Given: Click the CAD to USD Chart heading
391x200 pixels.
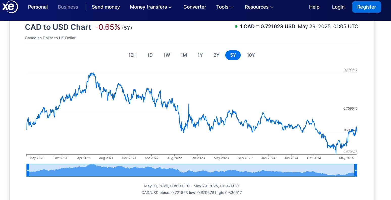Looking at the screenshot, I should point(58,27).
